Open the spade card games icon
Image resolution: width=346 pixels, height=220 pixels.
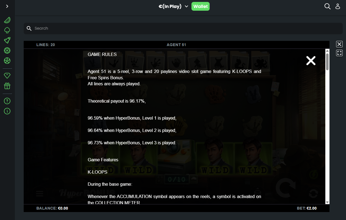7,30
